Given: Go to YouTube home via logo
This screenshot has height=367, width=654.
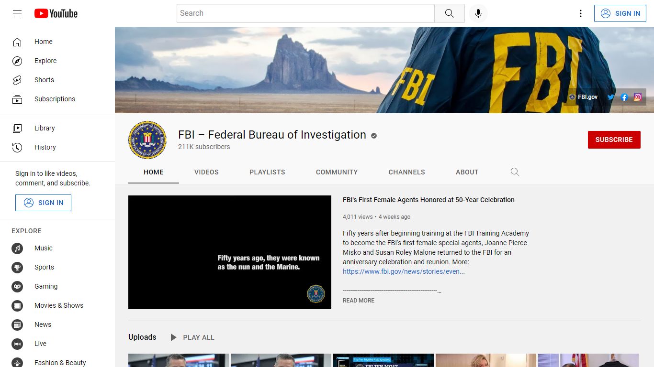Looking at the screenshot, I should tap(56, 13).
